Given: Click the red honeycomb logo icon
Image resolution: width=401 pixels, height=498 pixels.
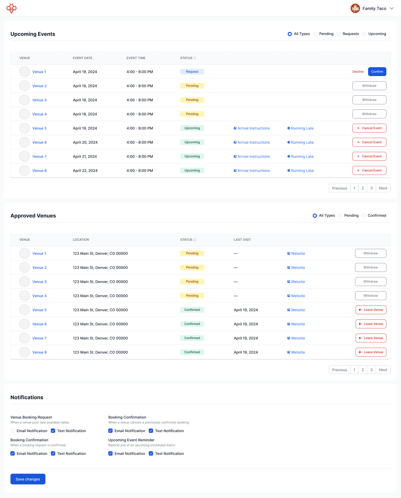Looking at the screenshot, I should pyautogui.click(x=11, y=8).
